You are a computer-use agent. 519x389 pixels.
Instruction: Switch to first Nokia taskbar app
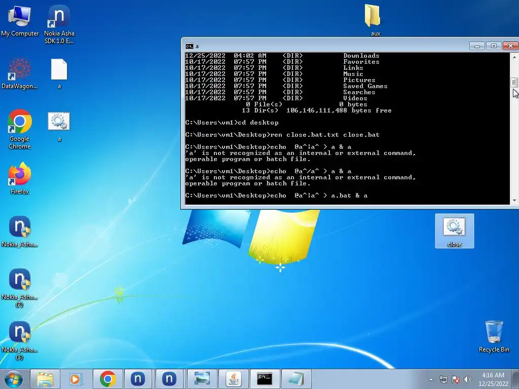[x=138, y=379]
